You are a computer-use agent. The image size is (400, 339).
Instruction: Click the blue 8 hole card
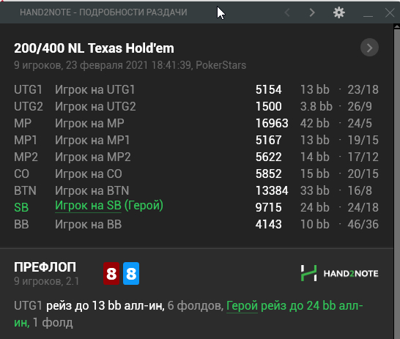click(131, 274)
